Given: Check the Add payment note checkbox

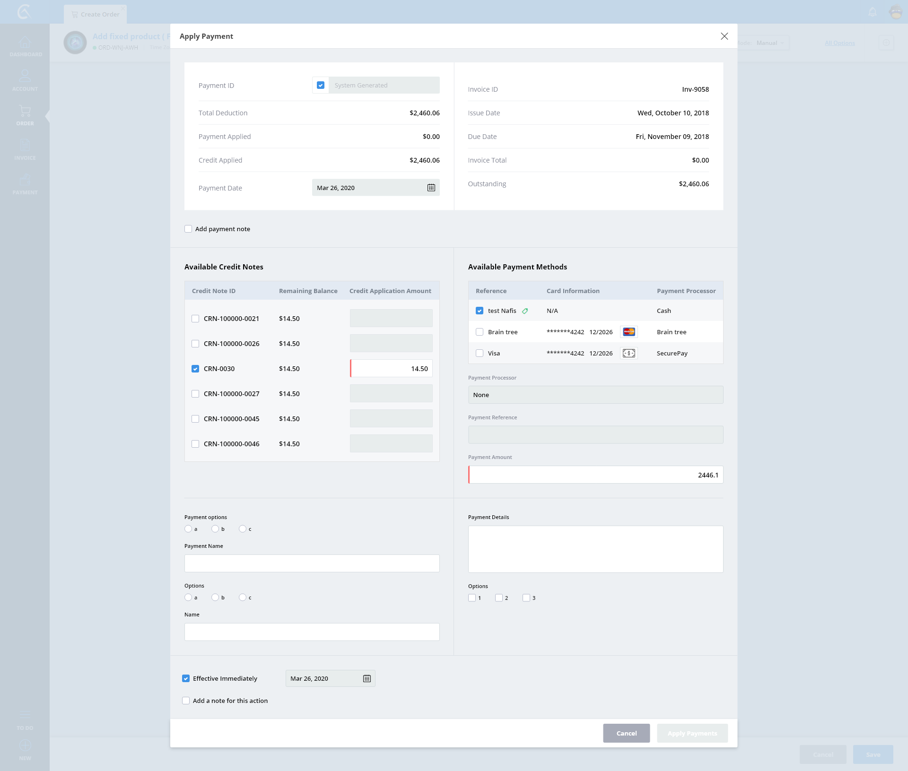Looking at the screenshot, I should point(188,229).
